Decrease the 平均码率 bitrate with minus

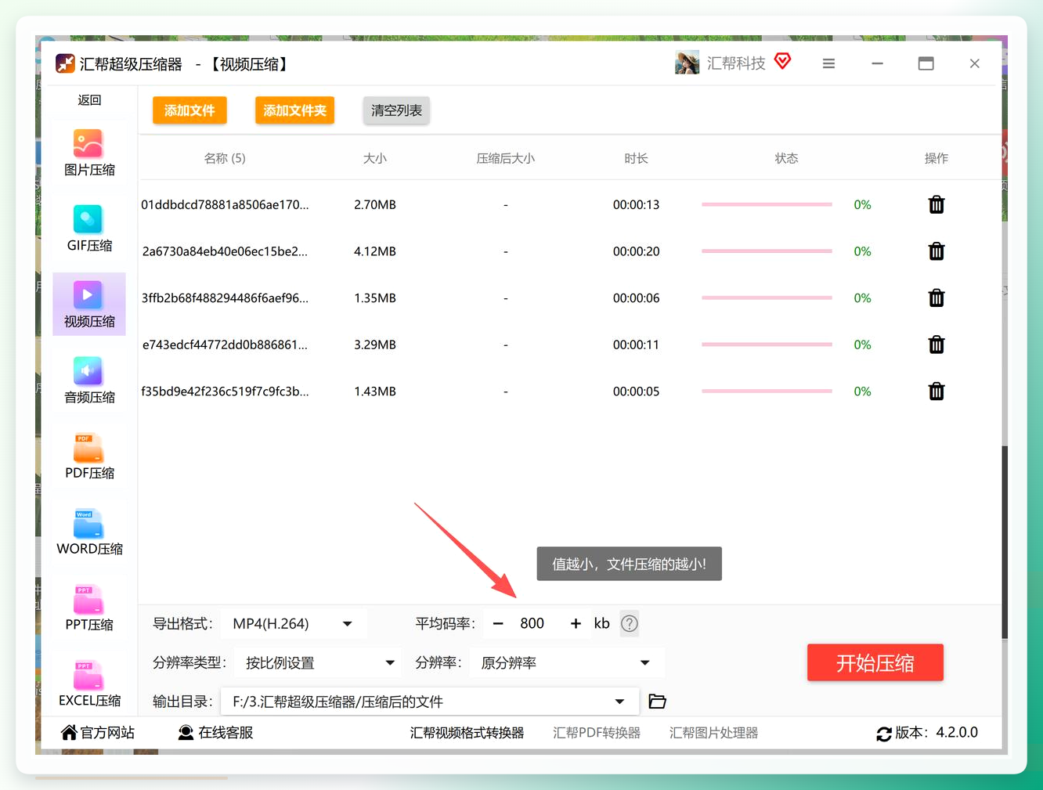click(x=498, y=624)
